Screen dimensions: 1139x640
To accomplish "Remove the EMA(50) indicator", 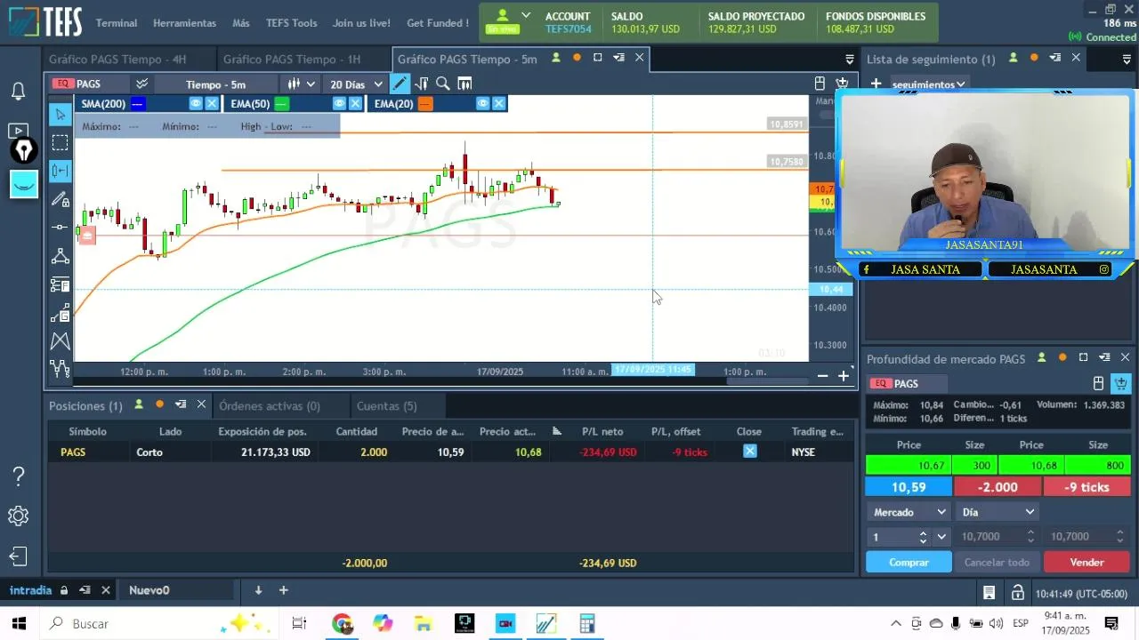I will (355, 104).
